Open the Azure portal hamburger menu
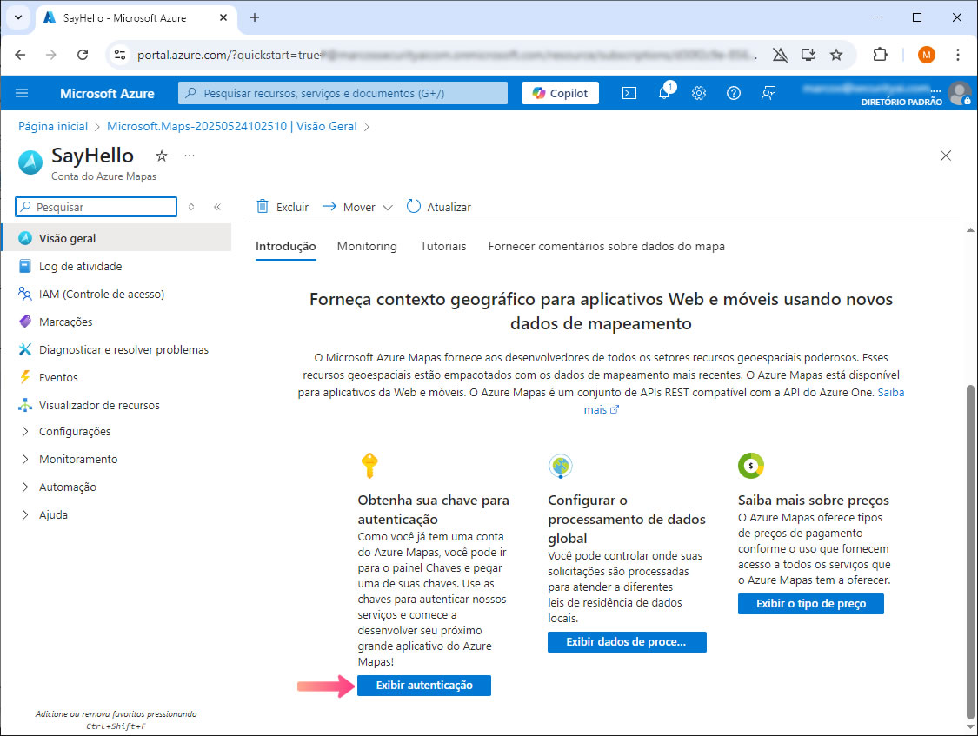The width and height of the screenshot is (978, 736). (22, 93)
